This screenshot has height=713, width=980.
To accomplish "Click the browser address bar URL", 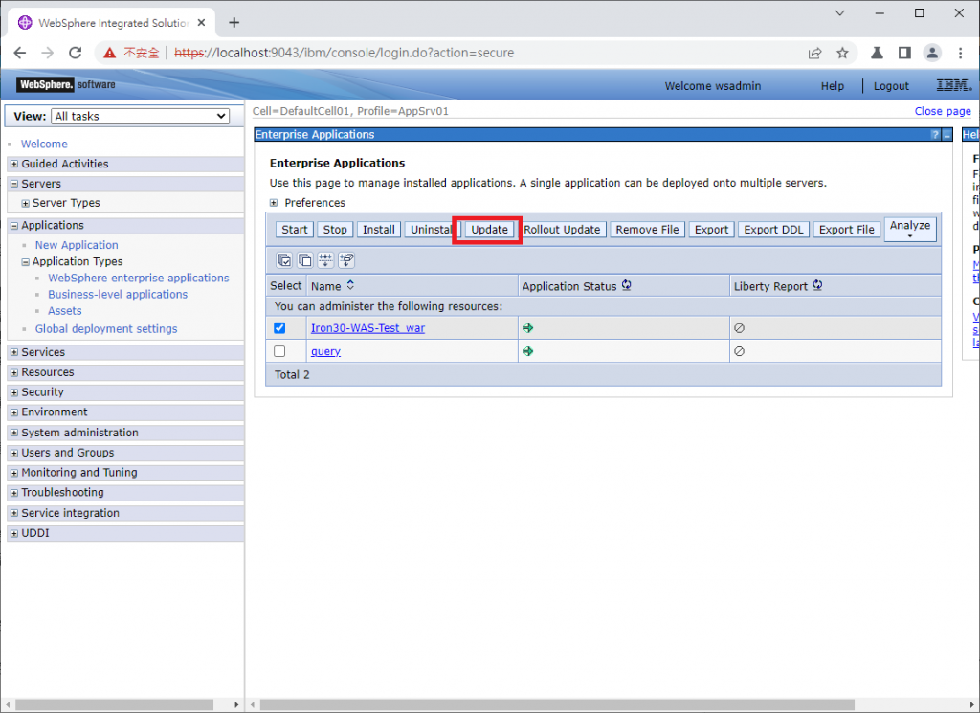I will (344, 53).
